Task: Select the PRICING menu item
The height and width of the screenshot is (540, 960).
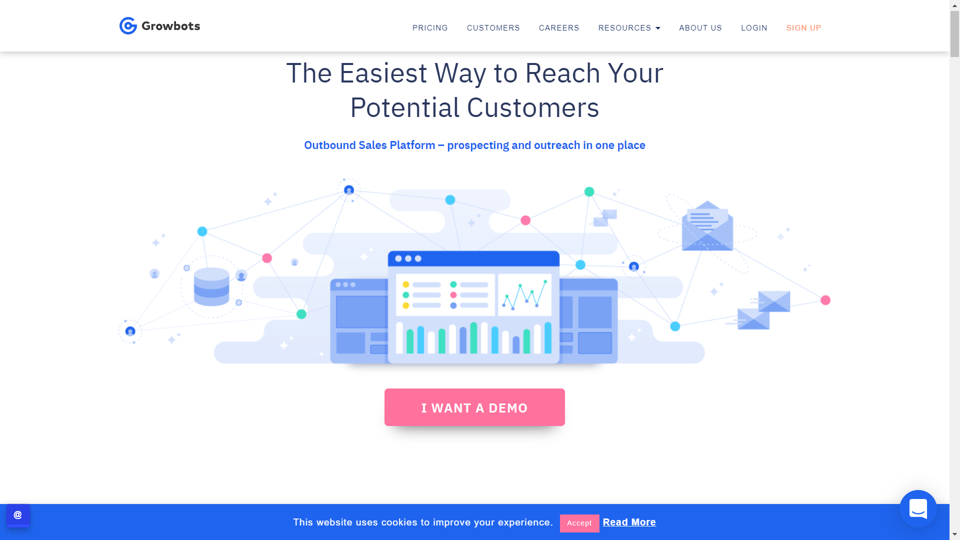Action: point(430,27)
